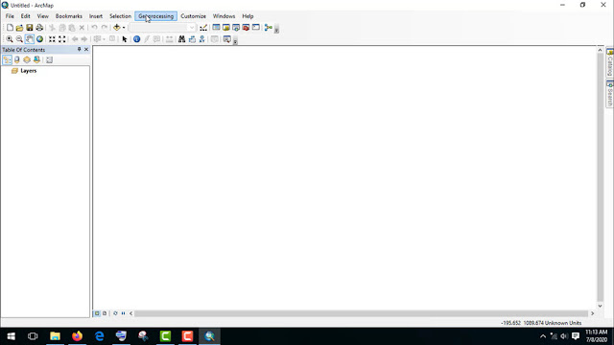The height and width of the screenshot is (345, 614).
Task: Switch to List By Source
Action: coord(17,59)
